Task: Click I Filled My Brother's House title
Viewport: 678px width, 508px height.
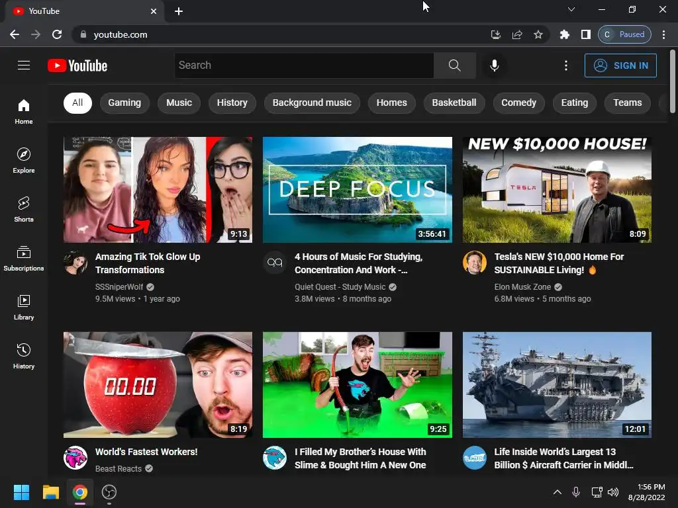Action: click(x=360, y=458)
